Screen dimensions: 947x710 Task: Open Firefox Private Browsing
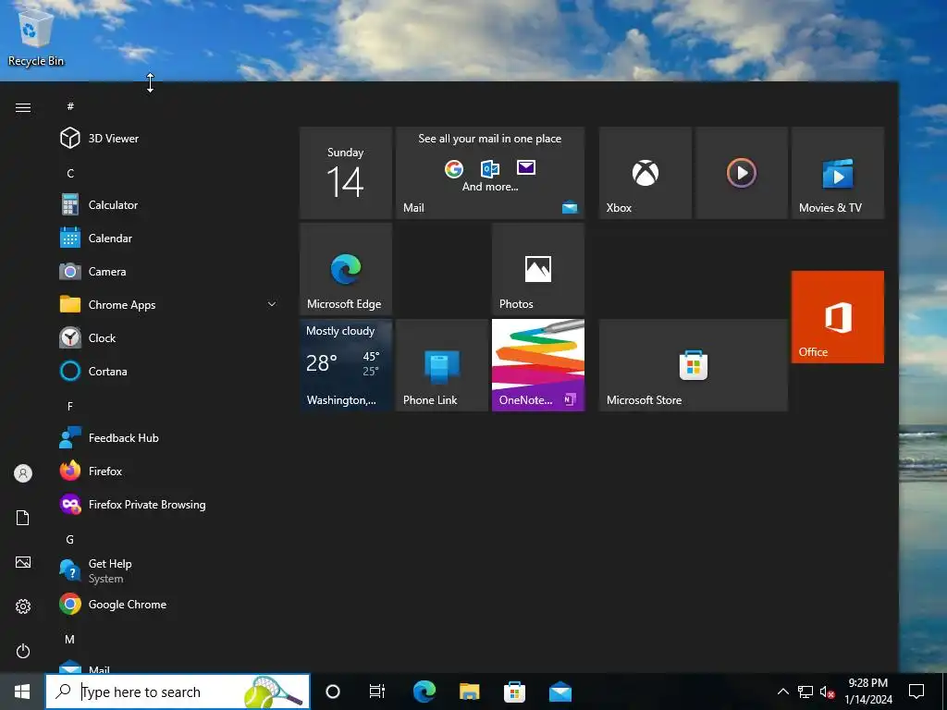(x=165, y=504)
